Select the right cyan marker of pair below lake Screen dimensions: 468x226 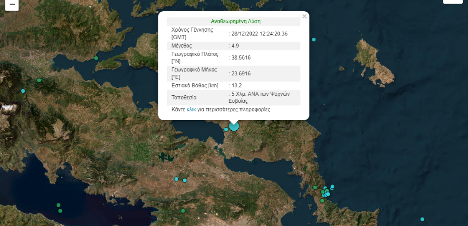(x=185, y=180)
